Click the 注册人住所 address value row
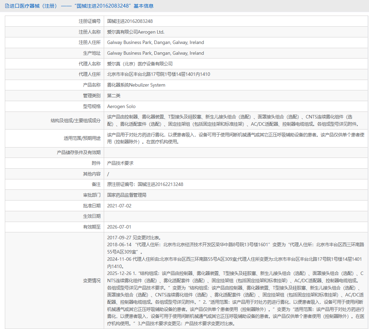The image size is (369, 329). click(x=156, y=42)
